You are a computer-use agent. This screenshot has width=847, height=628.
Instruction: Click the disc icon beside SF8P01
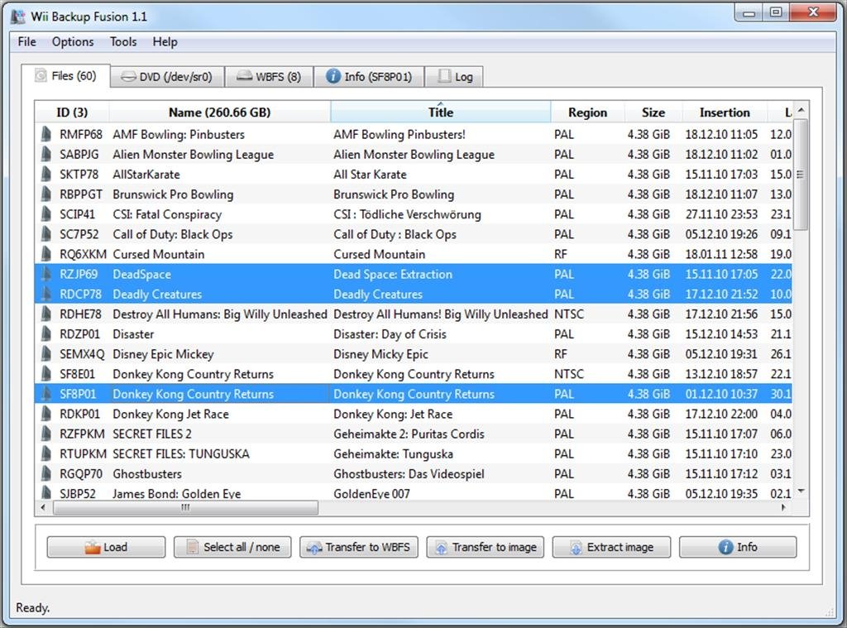46,394
